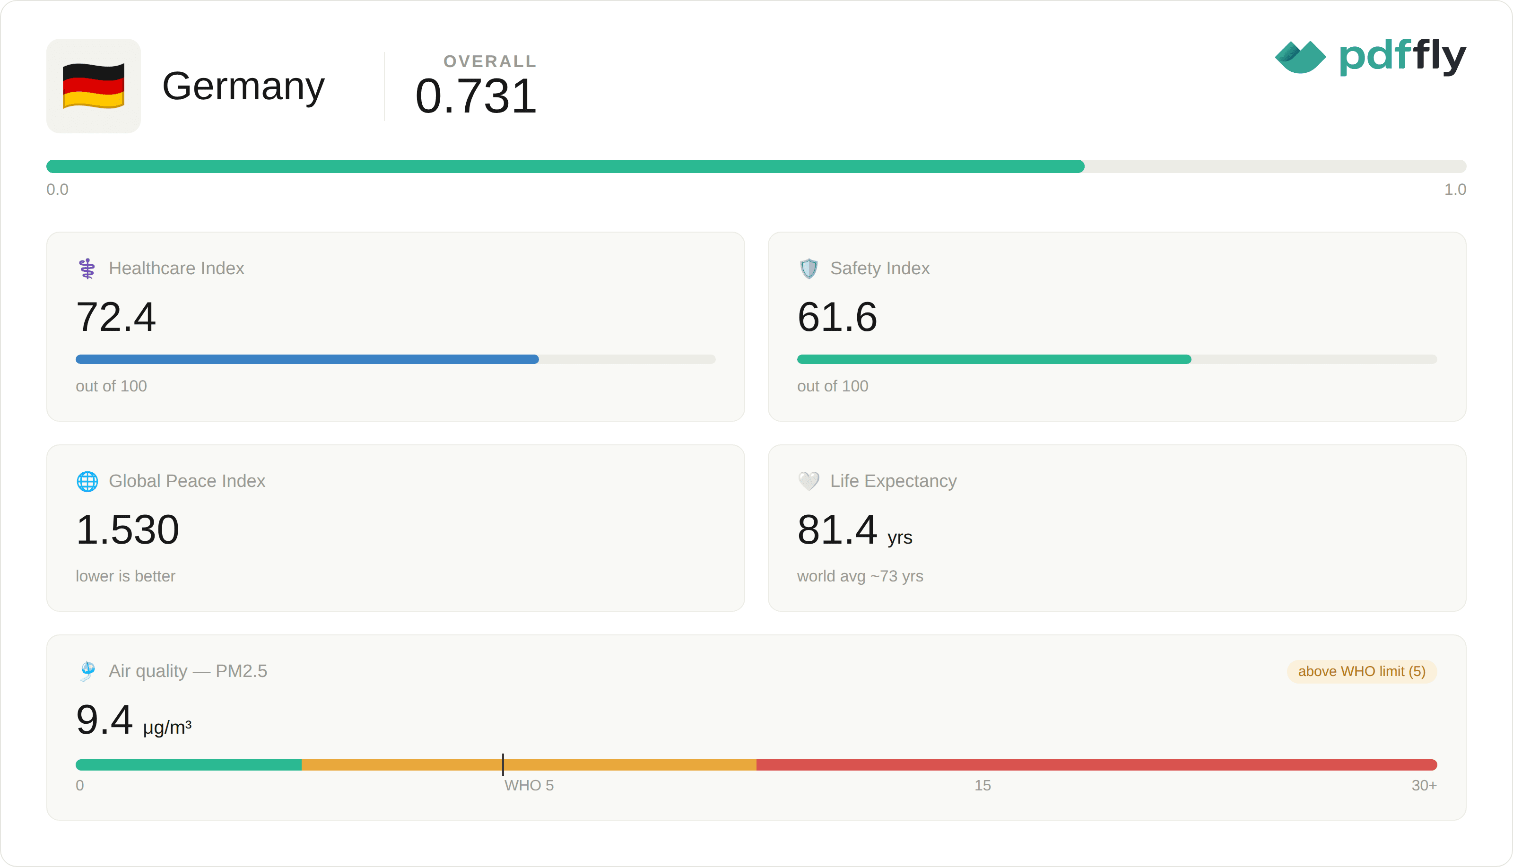The image size is (1513, 867).
Task: Click the Life Expectancy heart icon
Action: click(x=809, y=481)
